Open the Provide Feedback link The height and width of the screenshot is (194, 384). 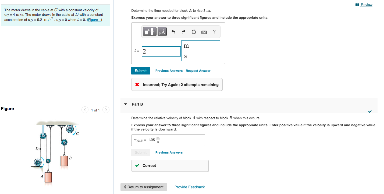[190, 187]
